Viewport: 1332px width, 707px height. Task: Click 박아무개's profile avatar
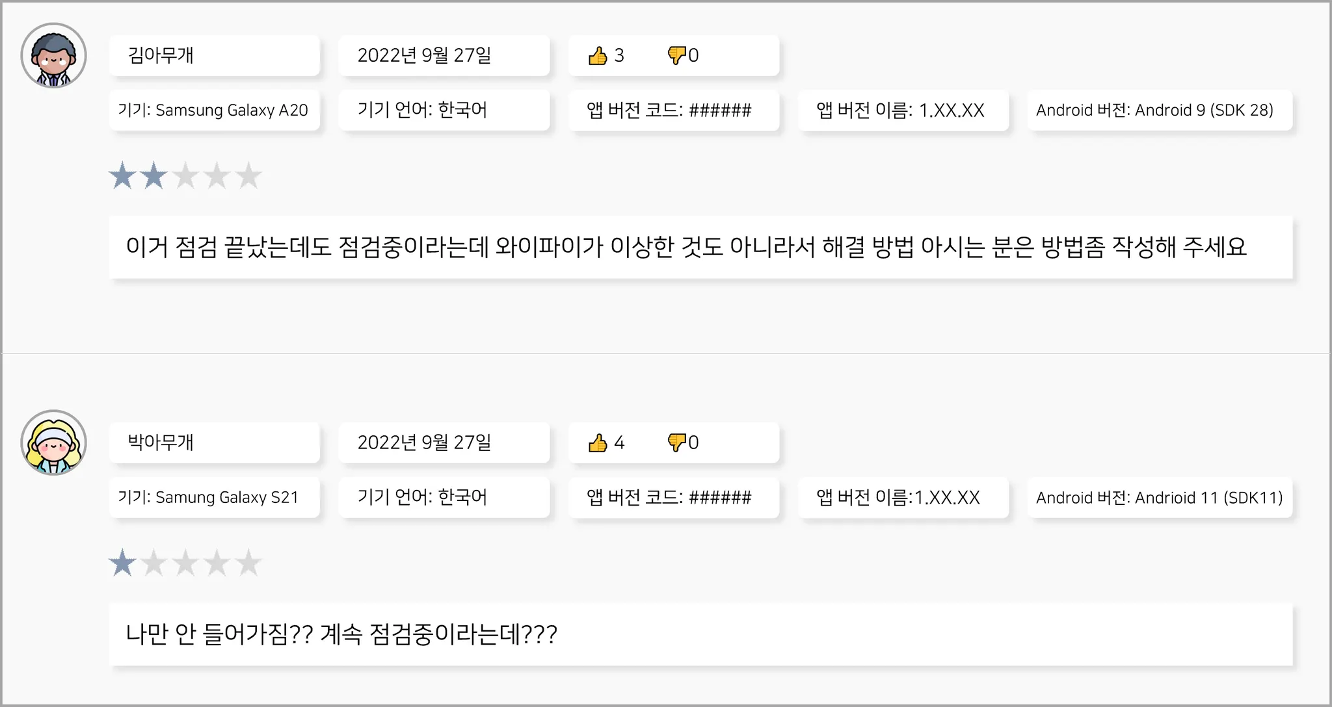click(53, 443)
